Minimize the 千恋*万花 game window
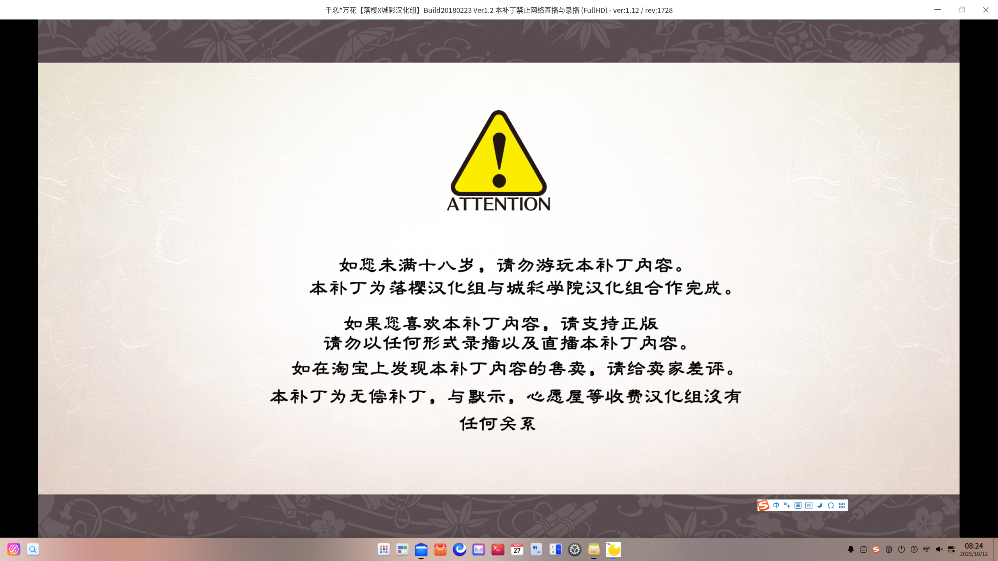The height and width of the screenshot is (561, 998). pyautogui.click(x=938, y=10)
